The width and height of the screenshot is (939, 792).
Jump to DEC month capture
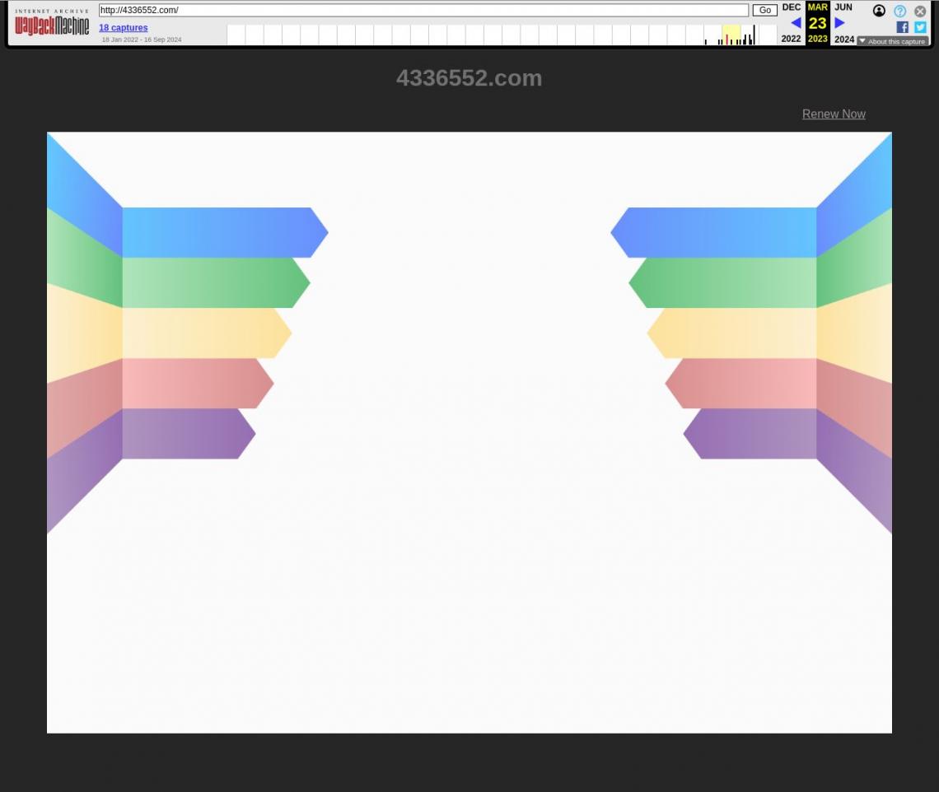(791, 7)
